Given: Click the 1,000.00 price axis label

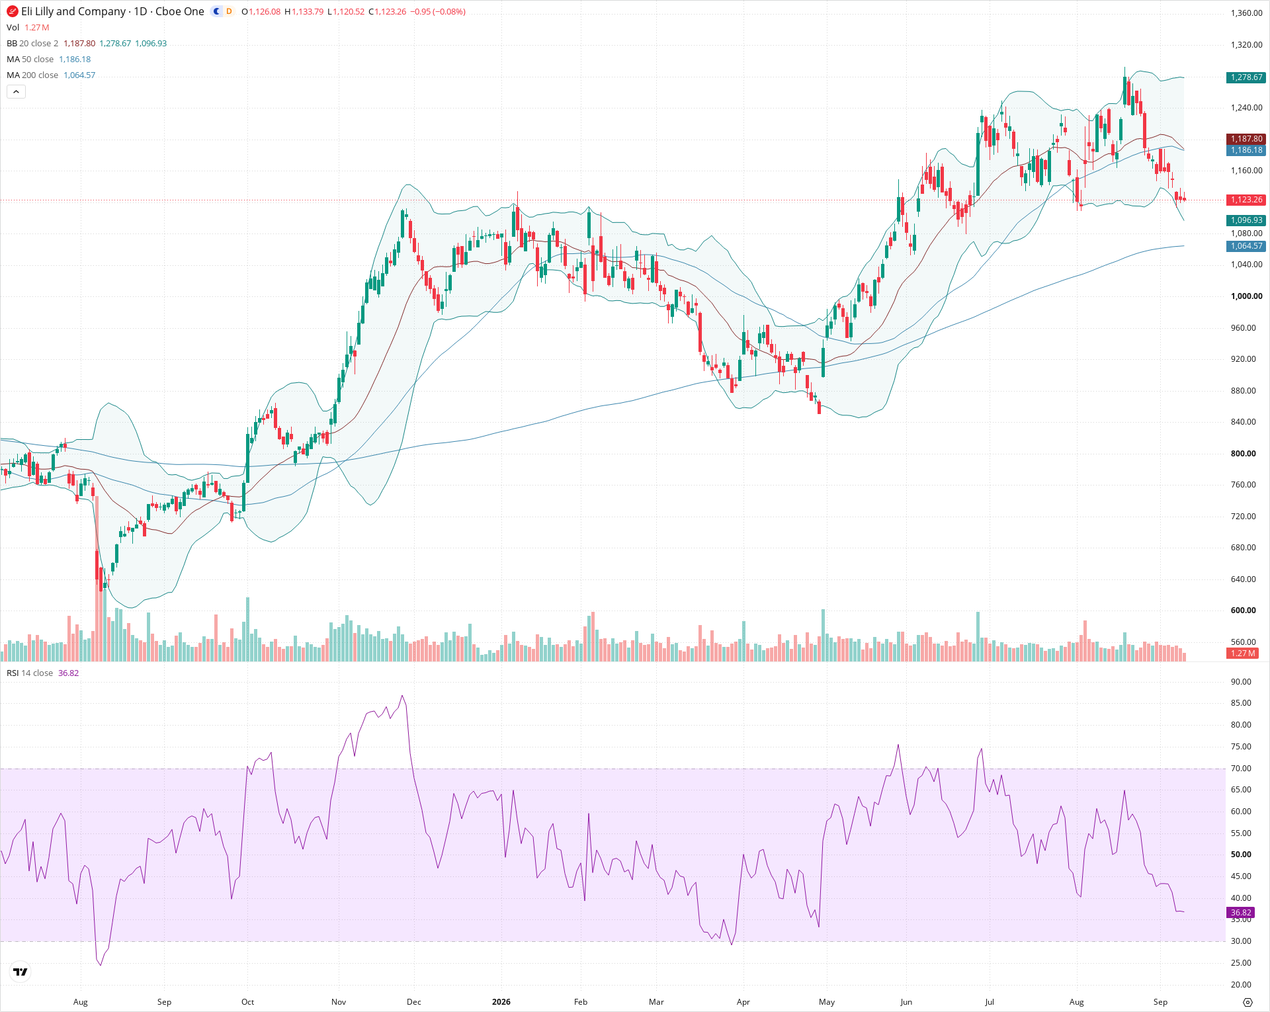Looking at the screenshot, I should [1246, 296].
